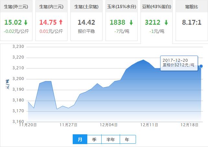Click the 11月20日 axis label

point(28,125)
